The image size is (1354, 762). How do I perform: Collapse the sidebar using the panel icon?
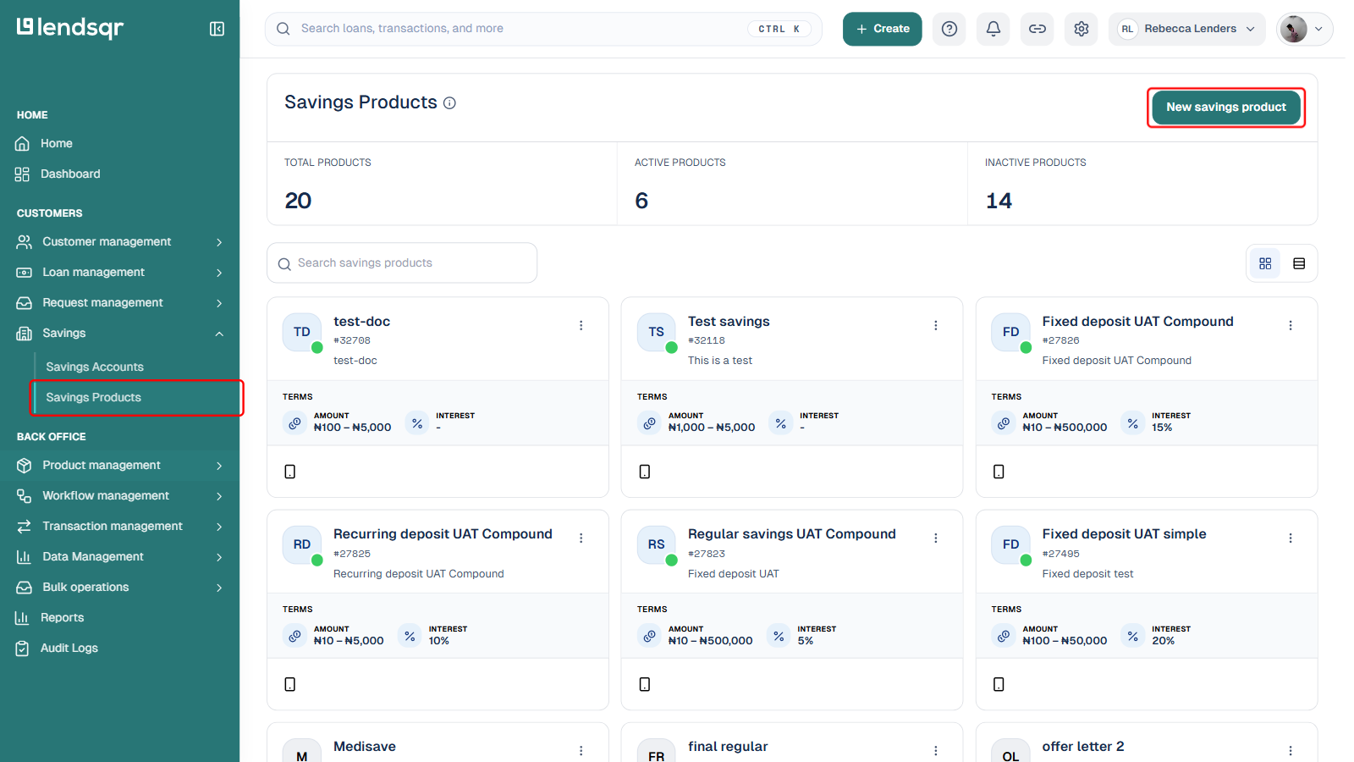click(x=217, y=29)
